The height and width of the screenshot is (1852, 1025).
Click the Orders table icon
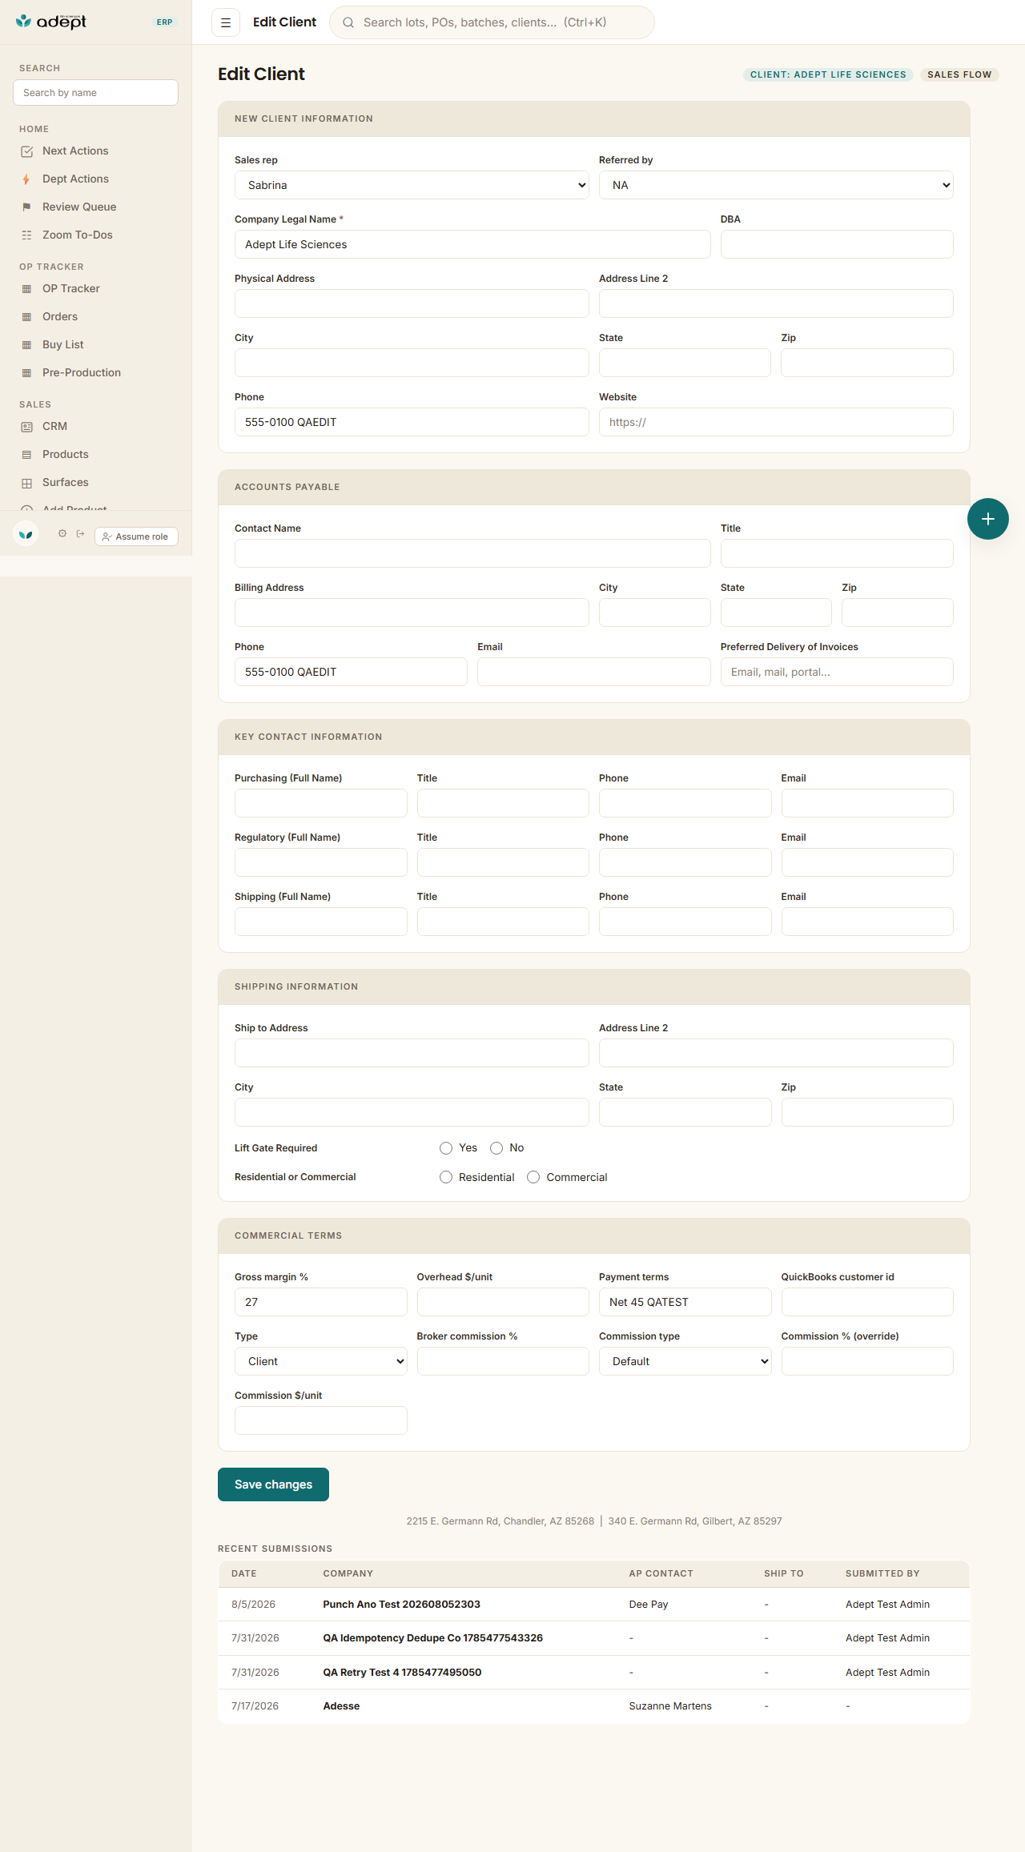click(x=27, y=317)
